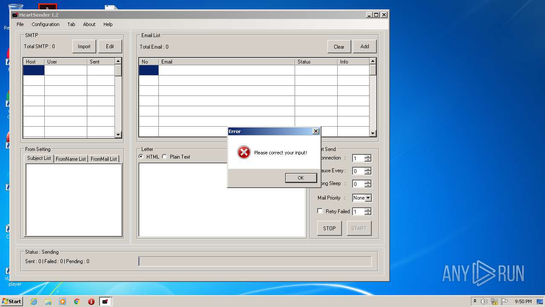Click inside the Subject List text area

click(74, 200)
